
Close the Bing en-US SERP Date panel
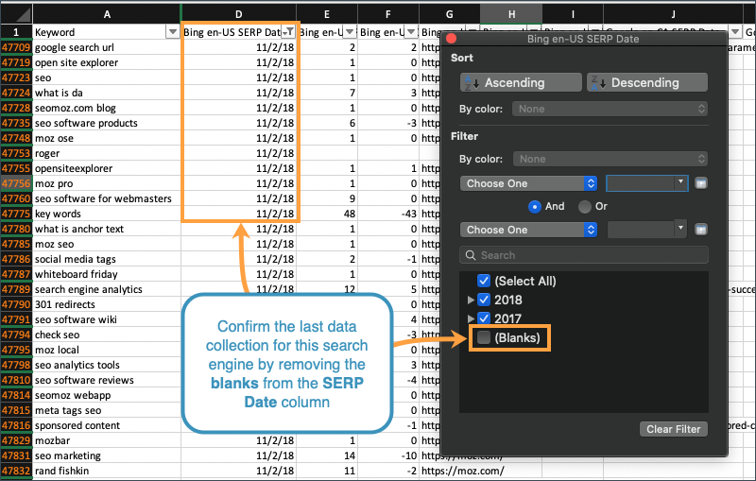point(451,39)
